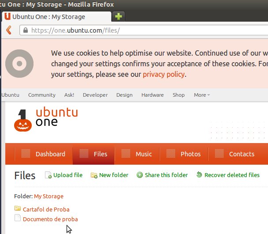The image size is (268, 234).
Task: Open the Hardware navigation link
Action: point(153,95)
